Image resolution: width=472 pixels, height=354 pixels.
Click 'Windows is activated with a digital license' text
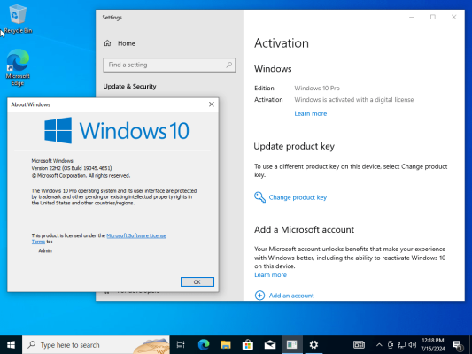point(354,99)
